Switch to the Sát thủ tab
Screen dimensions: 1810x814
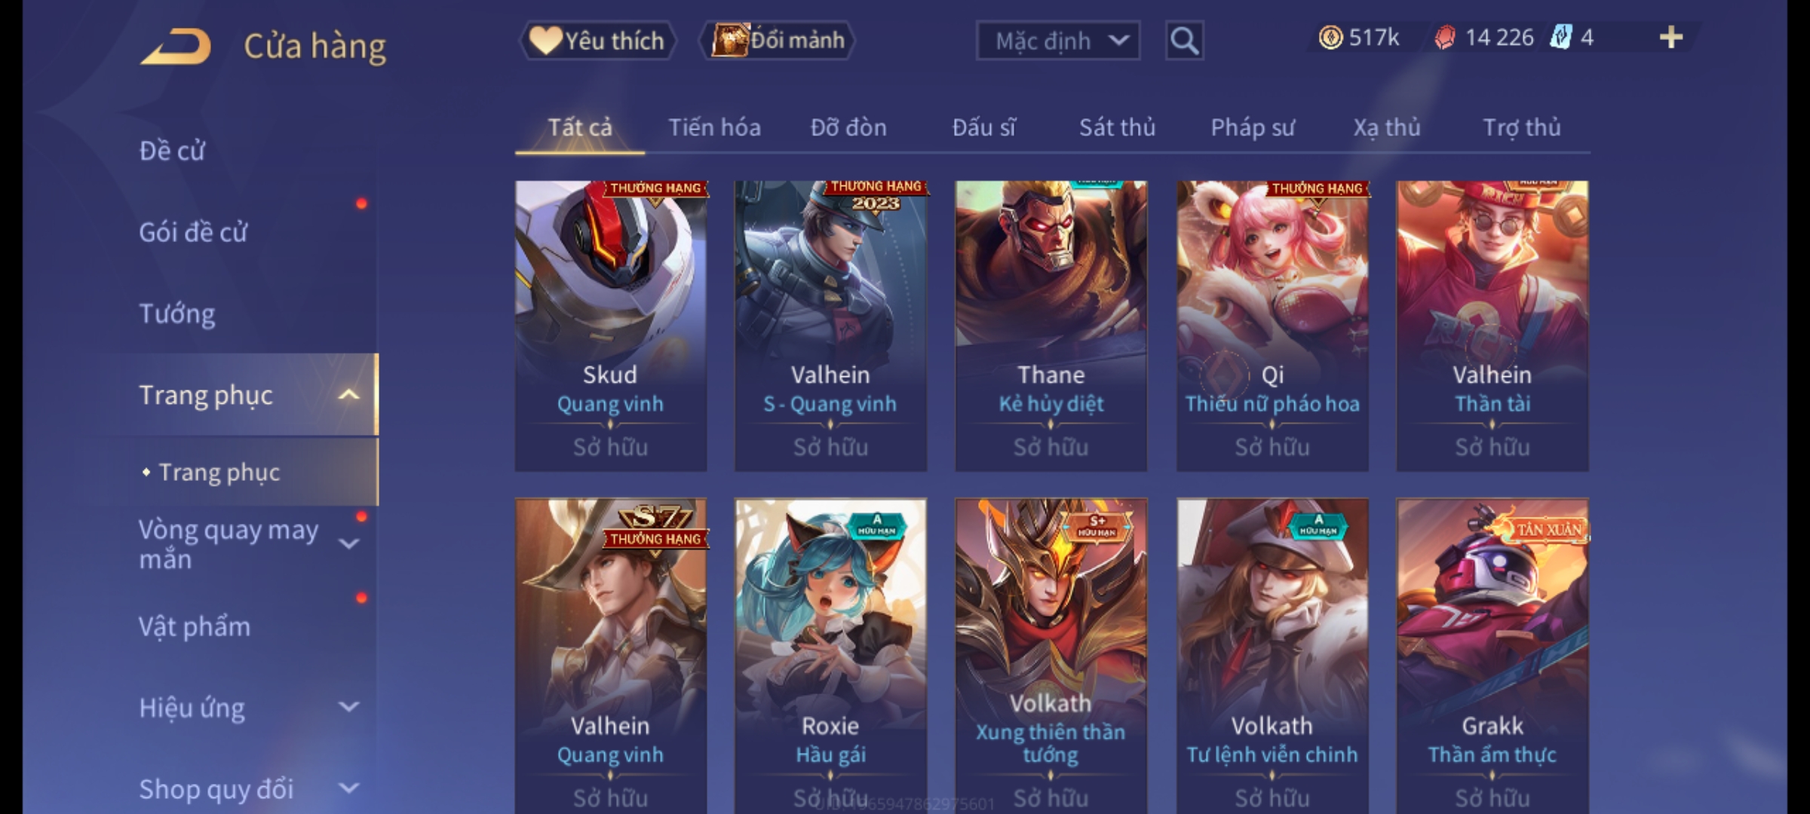(1117, 127)
